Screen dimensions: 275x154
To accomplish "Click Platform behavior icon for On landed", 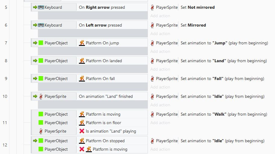I will tap(82, 61).
